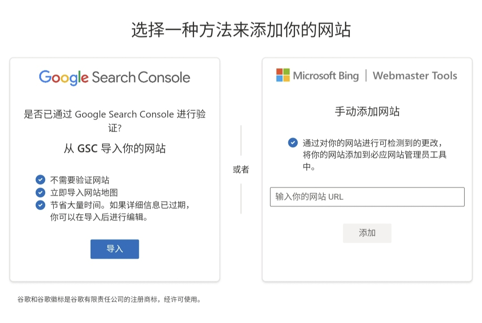The height and width of the screenshot is (323, 482).
Task: Click the Google Search Console logo
Action: [115, 77]
